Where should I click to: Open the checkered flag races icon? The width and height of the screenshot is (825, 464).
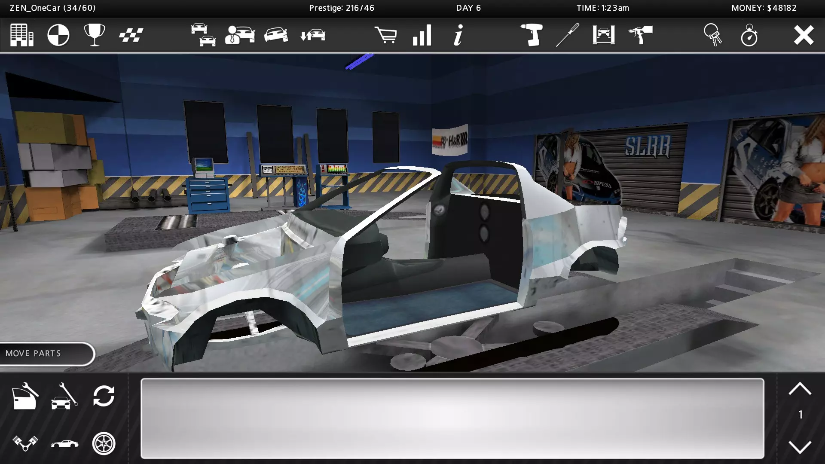[131, 35]
